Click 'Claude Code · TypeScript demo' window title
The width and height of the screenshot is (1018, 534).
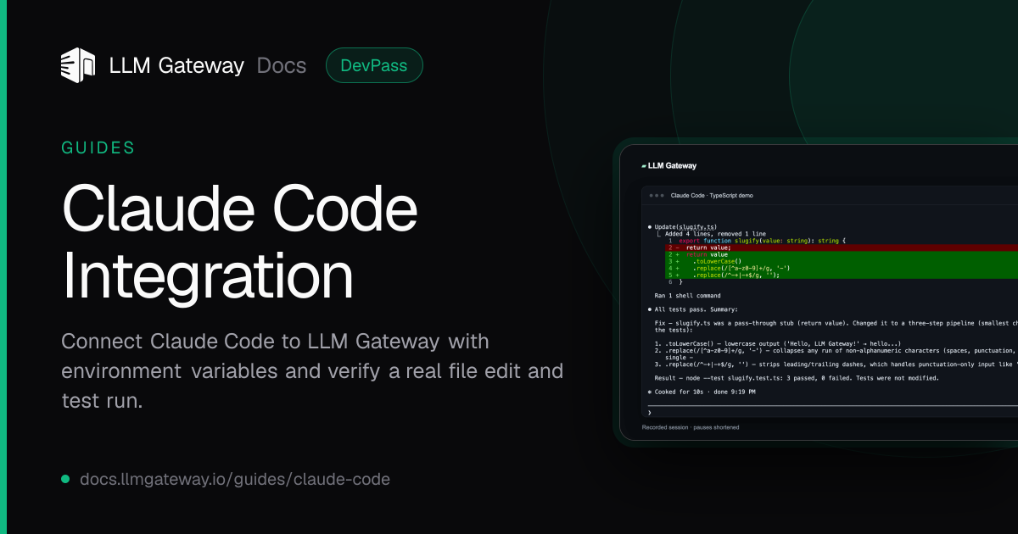(712, 195)
